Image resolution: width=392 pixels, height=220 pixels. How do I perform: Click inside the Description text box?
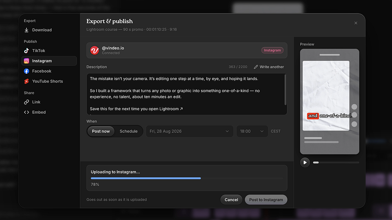[x=187, y=94]
